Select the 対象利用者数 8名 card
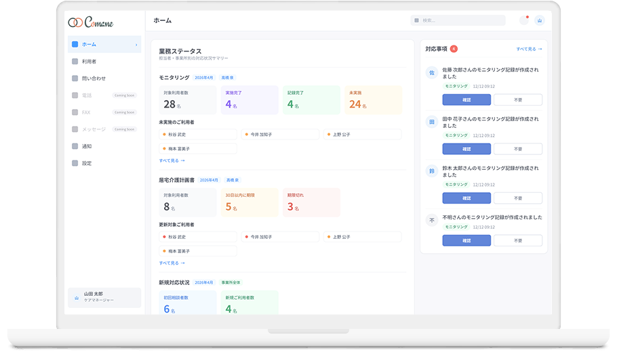 coord(188,202)
